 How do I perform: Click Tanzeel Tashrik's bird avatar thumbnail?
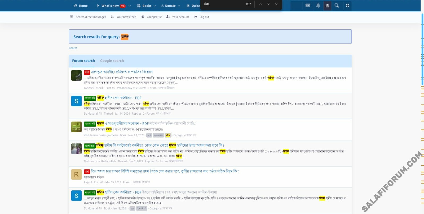(x=76, y=75)
